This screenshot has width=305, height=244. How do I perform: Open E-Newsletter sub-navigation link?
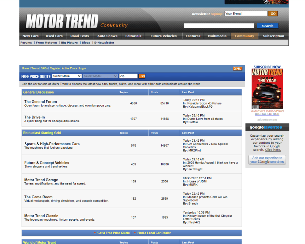104,42
